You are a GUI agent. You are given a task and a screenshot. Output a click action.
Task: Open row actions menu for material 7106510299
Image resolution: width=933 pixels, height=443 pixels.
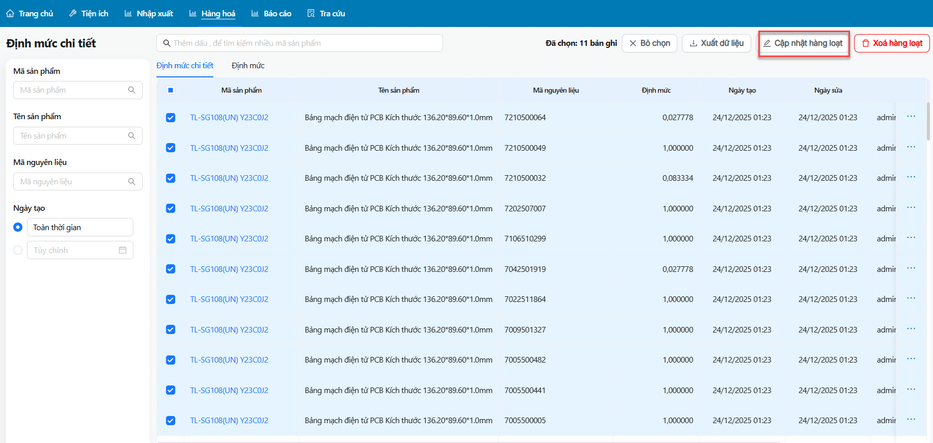[x=911, y=238]
